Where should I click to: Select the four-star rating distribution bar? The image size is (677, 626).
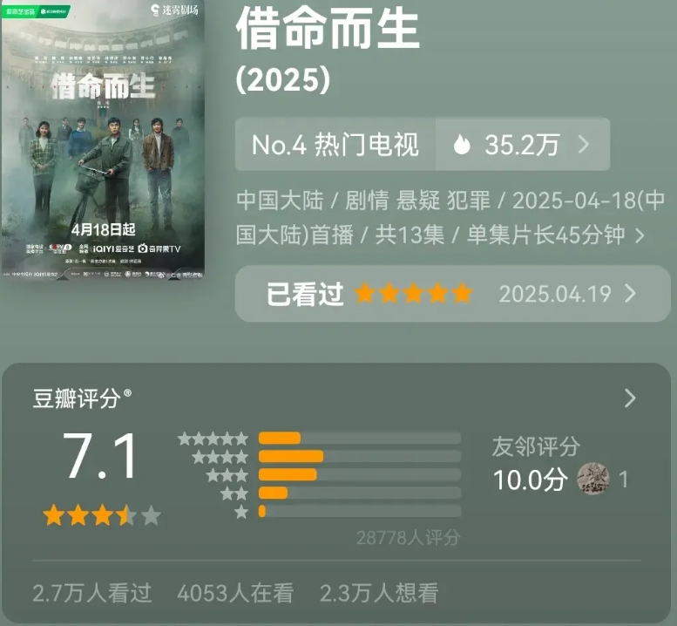coord(360,456)
